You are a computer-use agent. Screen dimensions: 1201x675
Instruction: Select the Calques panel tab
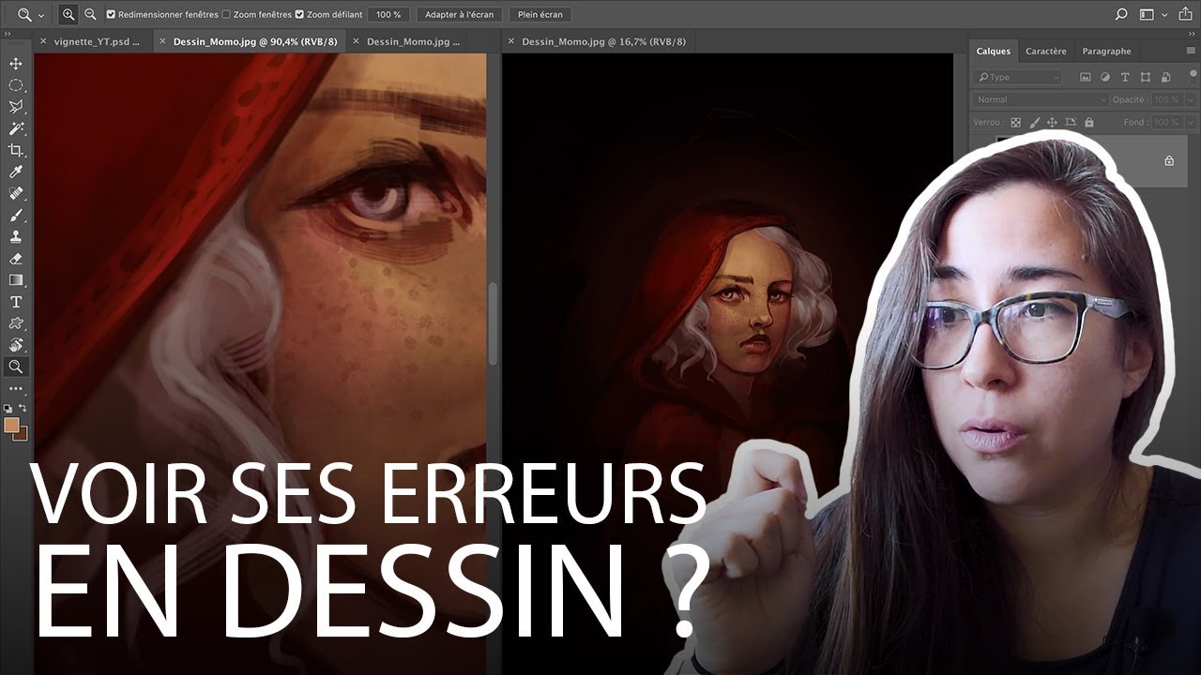[x=994, y=52]
